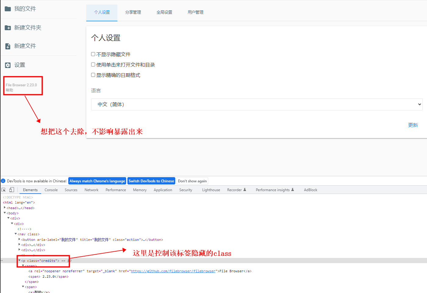Open 我的文件 via the folder icon
This screenshot has height=293, width=427.
(x=8, y=9)
